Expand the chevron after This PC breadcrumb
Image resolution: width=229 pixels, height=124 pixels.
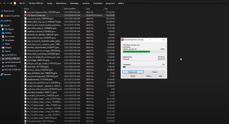coord(27,3)
